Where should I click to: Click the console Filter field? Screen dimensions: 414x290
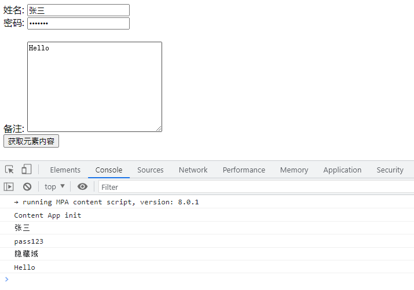click(255, 187)
